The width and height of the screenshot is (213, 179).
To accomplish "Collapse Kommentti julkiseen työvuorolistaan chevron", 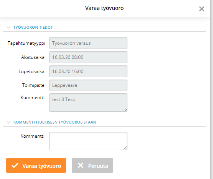I will tap(8, 122).
